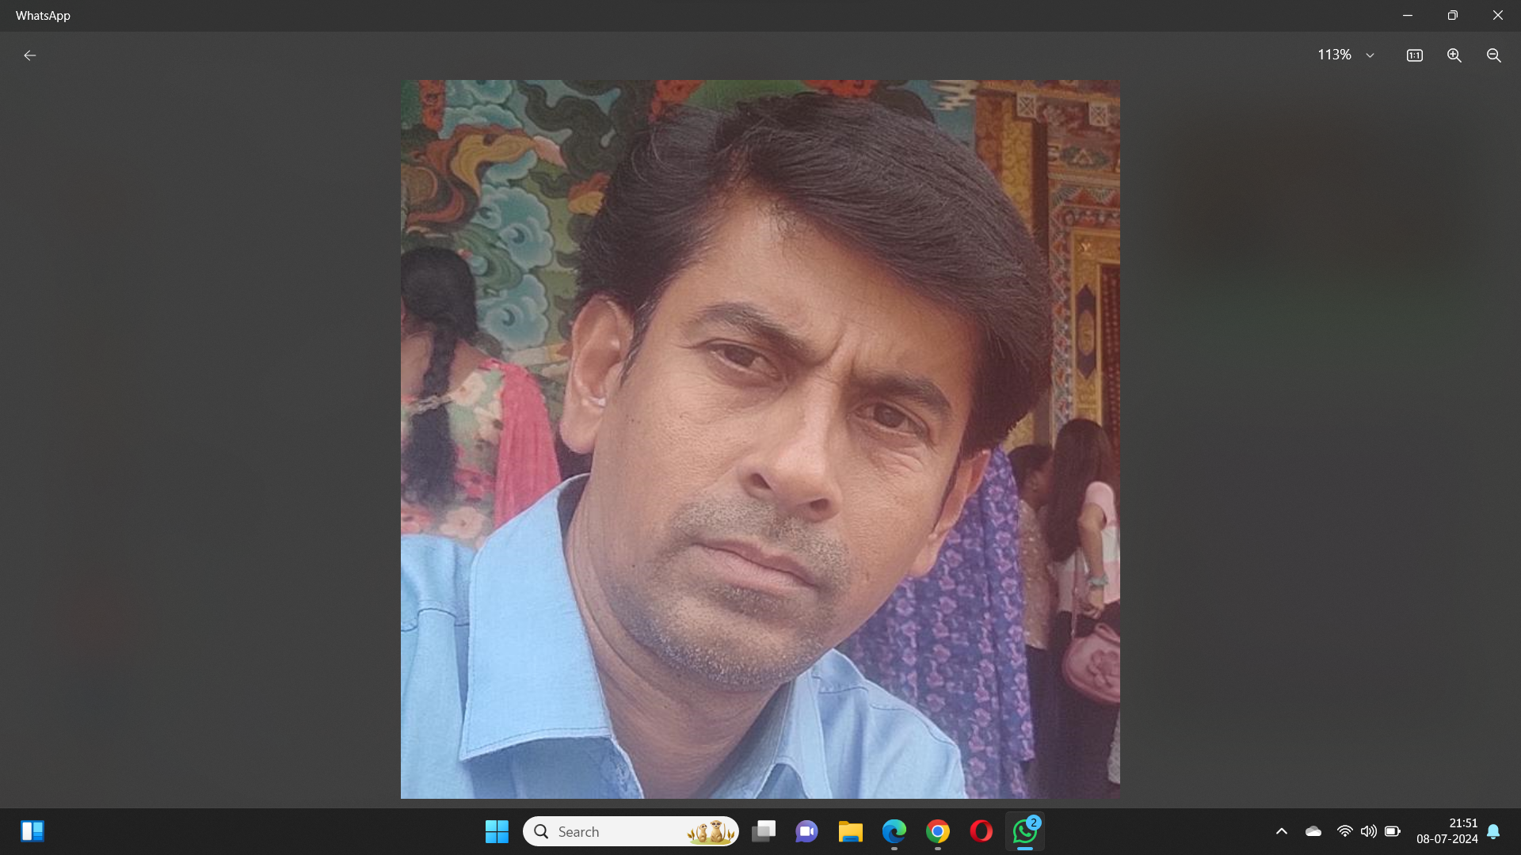This screenshot has width=1521, height=855.
Task: Zoom in on the photo
Action: pyautogui.click(x=1454, y=55)
